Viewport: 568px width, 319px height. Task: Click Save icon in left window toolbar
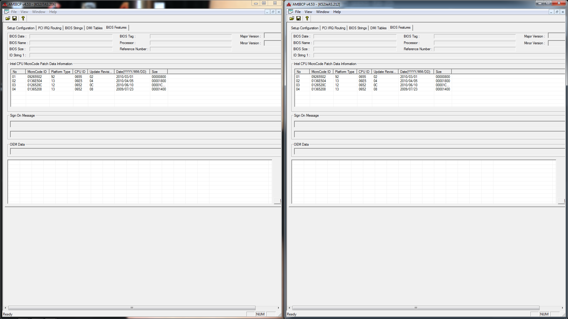coord(14,18)
